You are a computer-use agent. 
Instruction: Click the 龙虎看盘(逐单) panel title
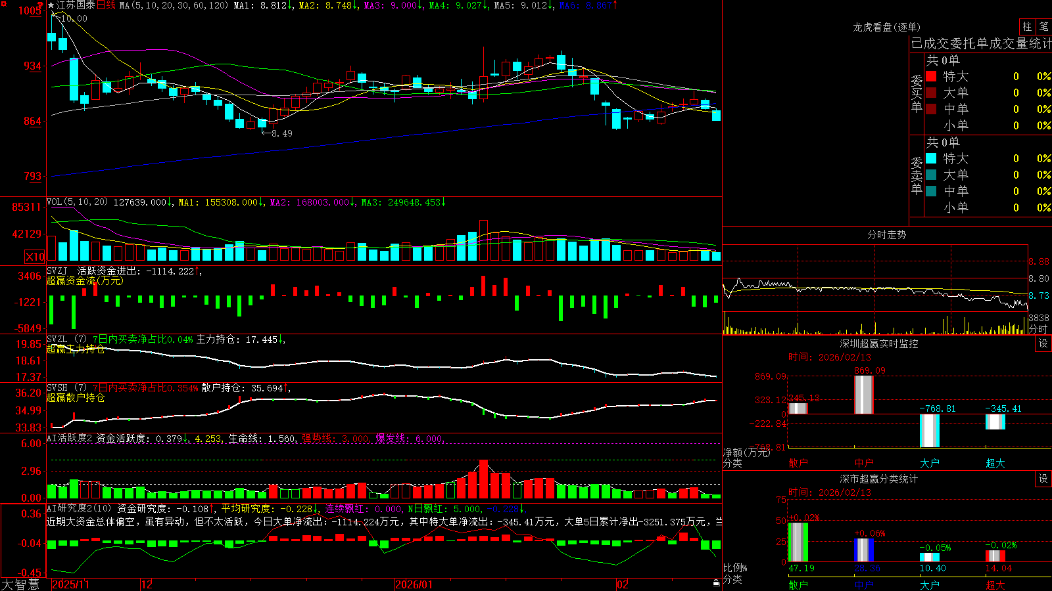click(886, 27)
